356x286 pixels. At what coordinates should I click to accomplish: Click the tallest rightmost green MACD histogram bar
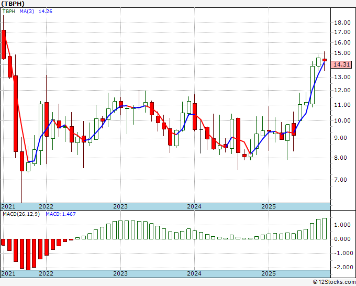coord(325,229)
